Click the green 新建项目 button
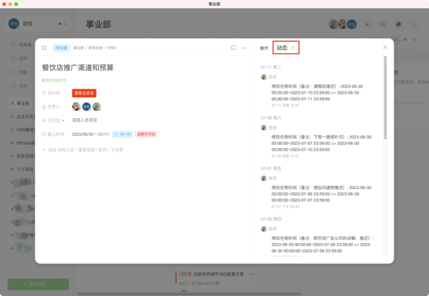Viewport: 429px width, 296px height. [35, 284]
